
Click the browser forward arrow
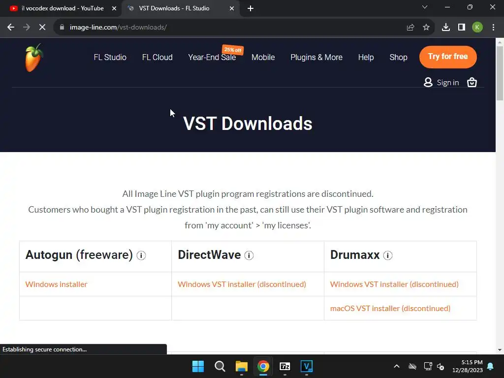(x=27, y=28)
